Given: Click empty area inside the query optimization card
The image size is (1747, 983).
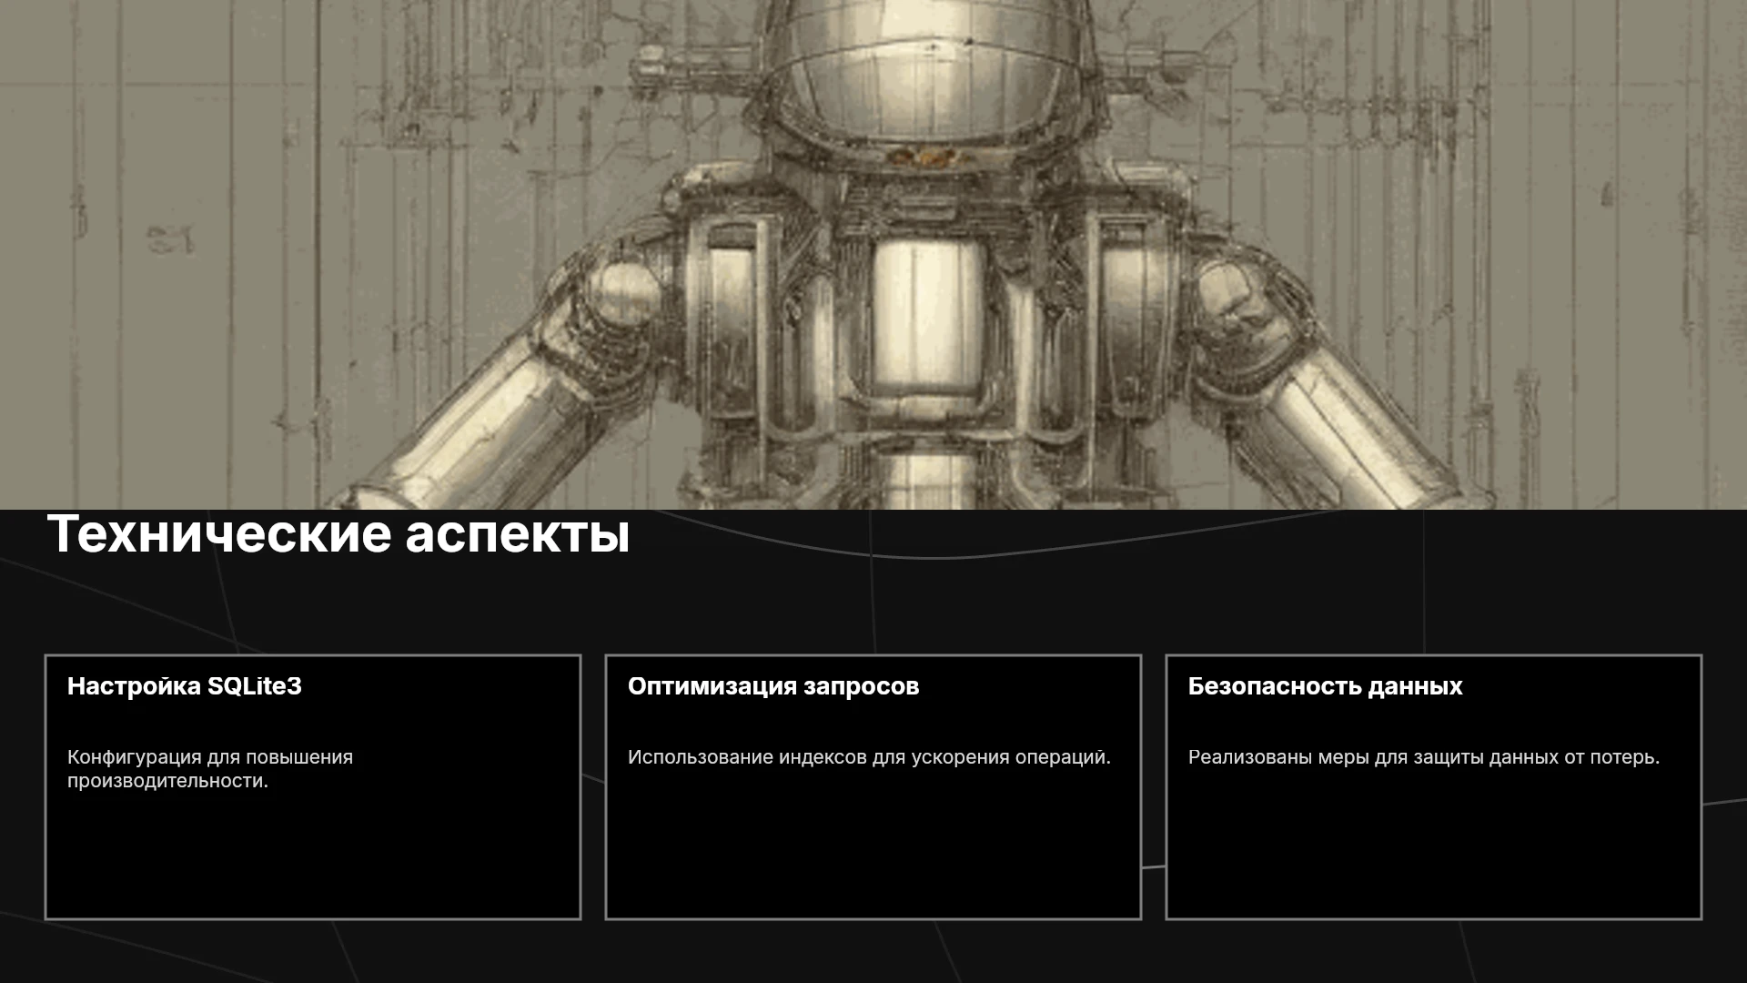Looking at the screenshot, I should tap(873, 846).
